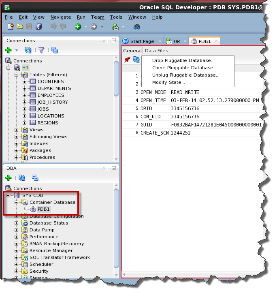Select the EMPLOYEES table in Connections tree
The height and width of the screenshot is (293, 277).
pos(51,95)
